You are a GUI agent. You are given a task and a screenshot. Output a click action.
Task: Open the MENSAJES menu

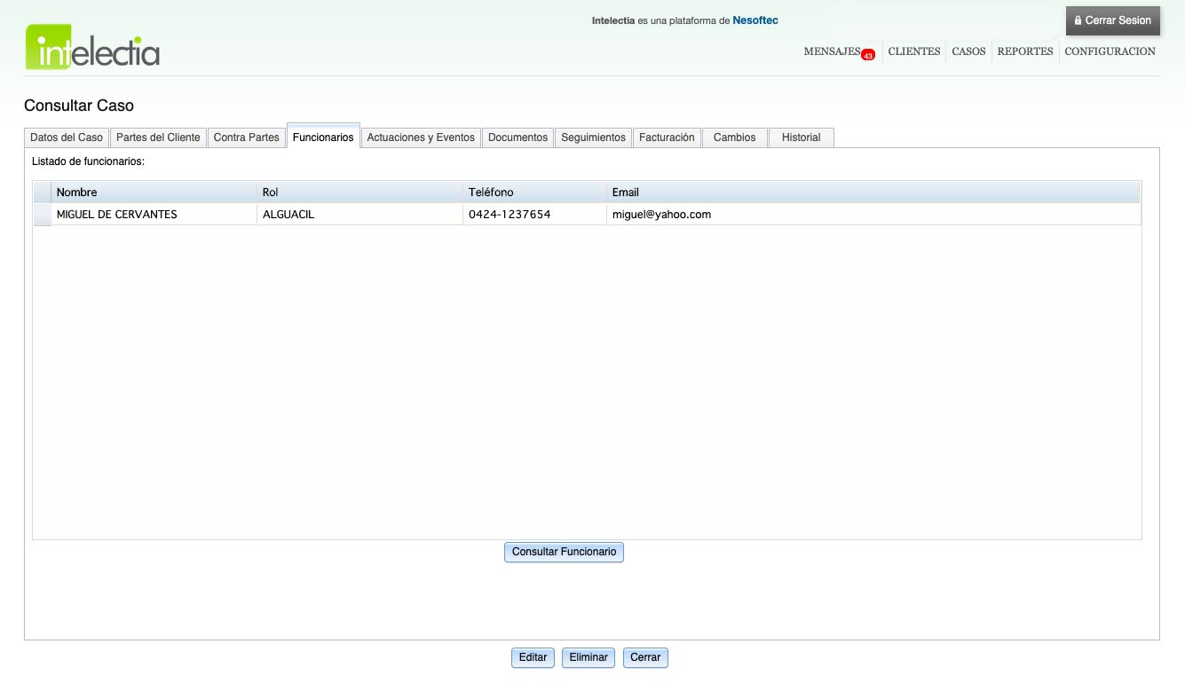click(x=831, y=51)
